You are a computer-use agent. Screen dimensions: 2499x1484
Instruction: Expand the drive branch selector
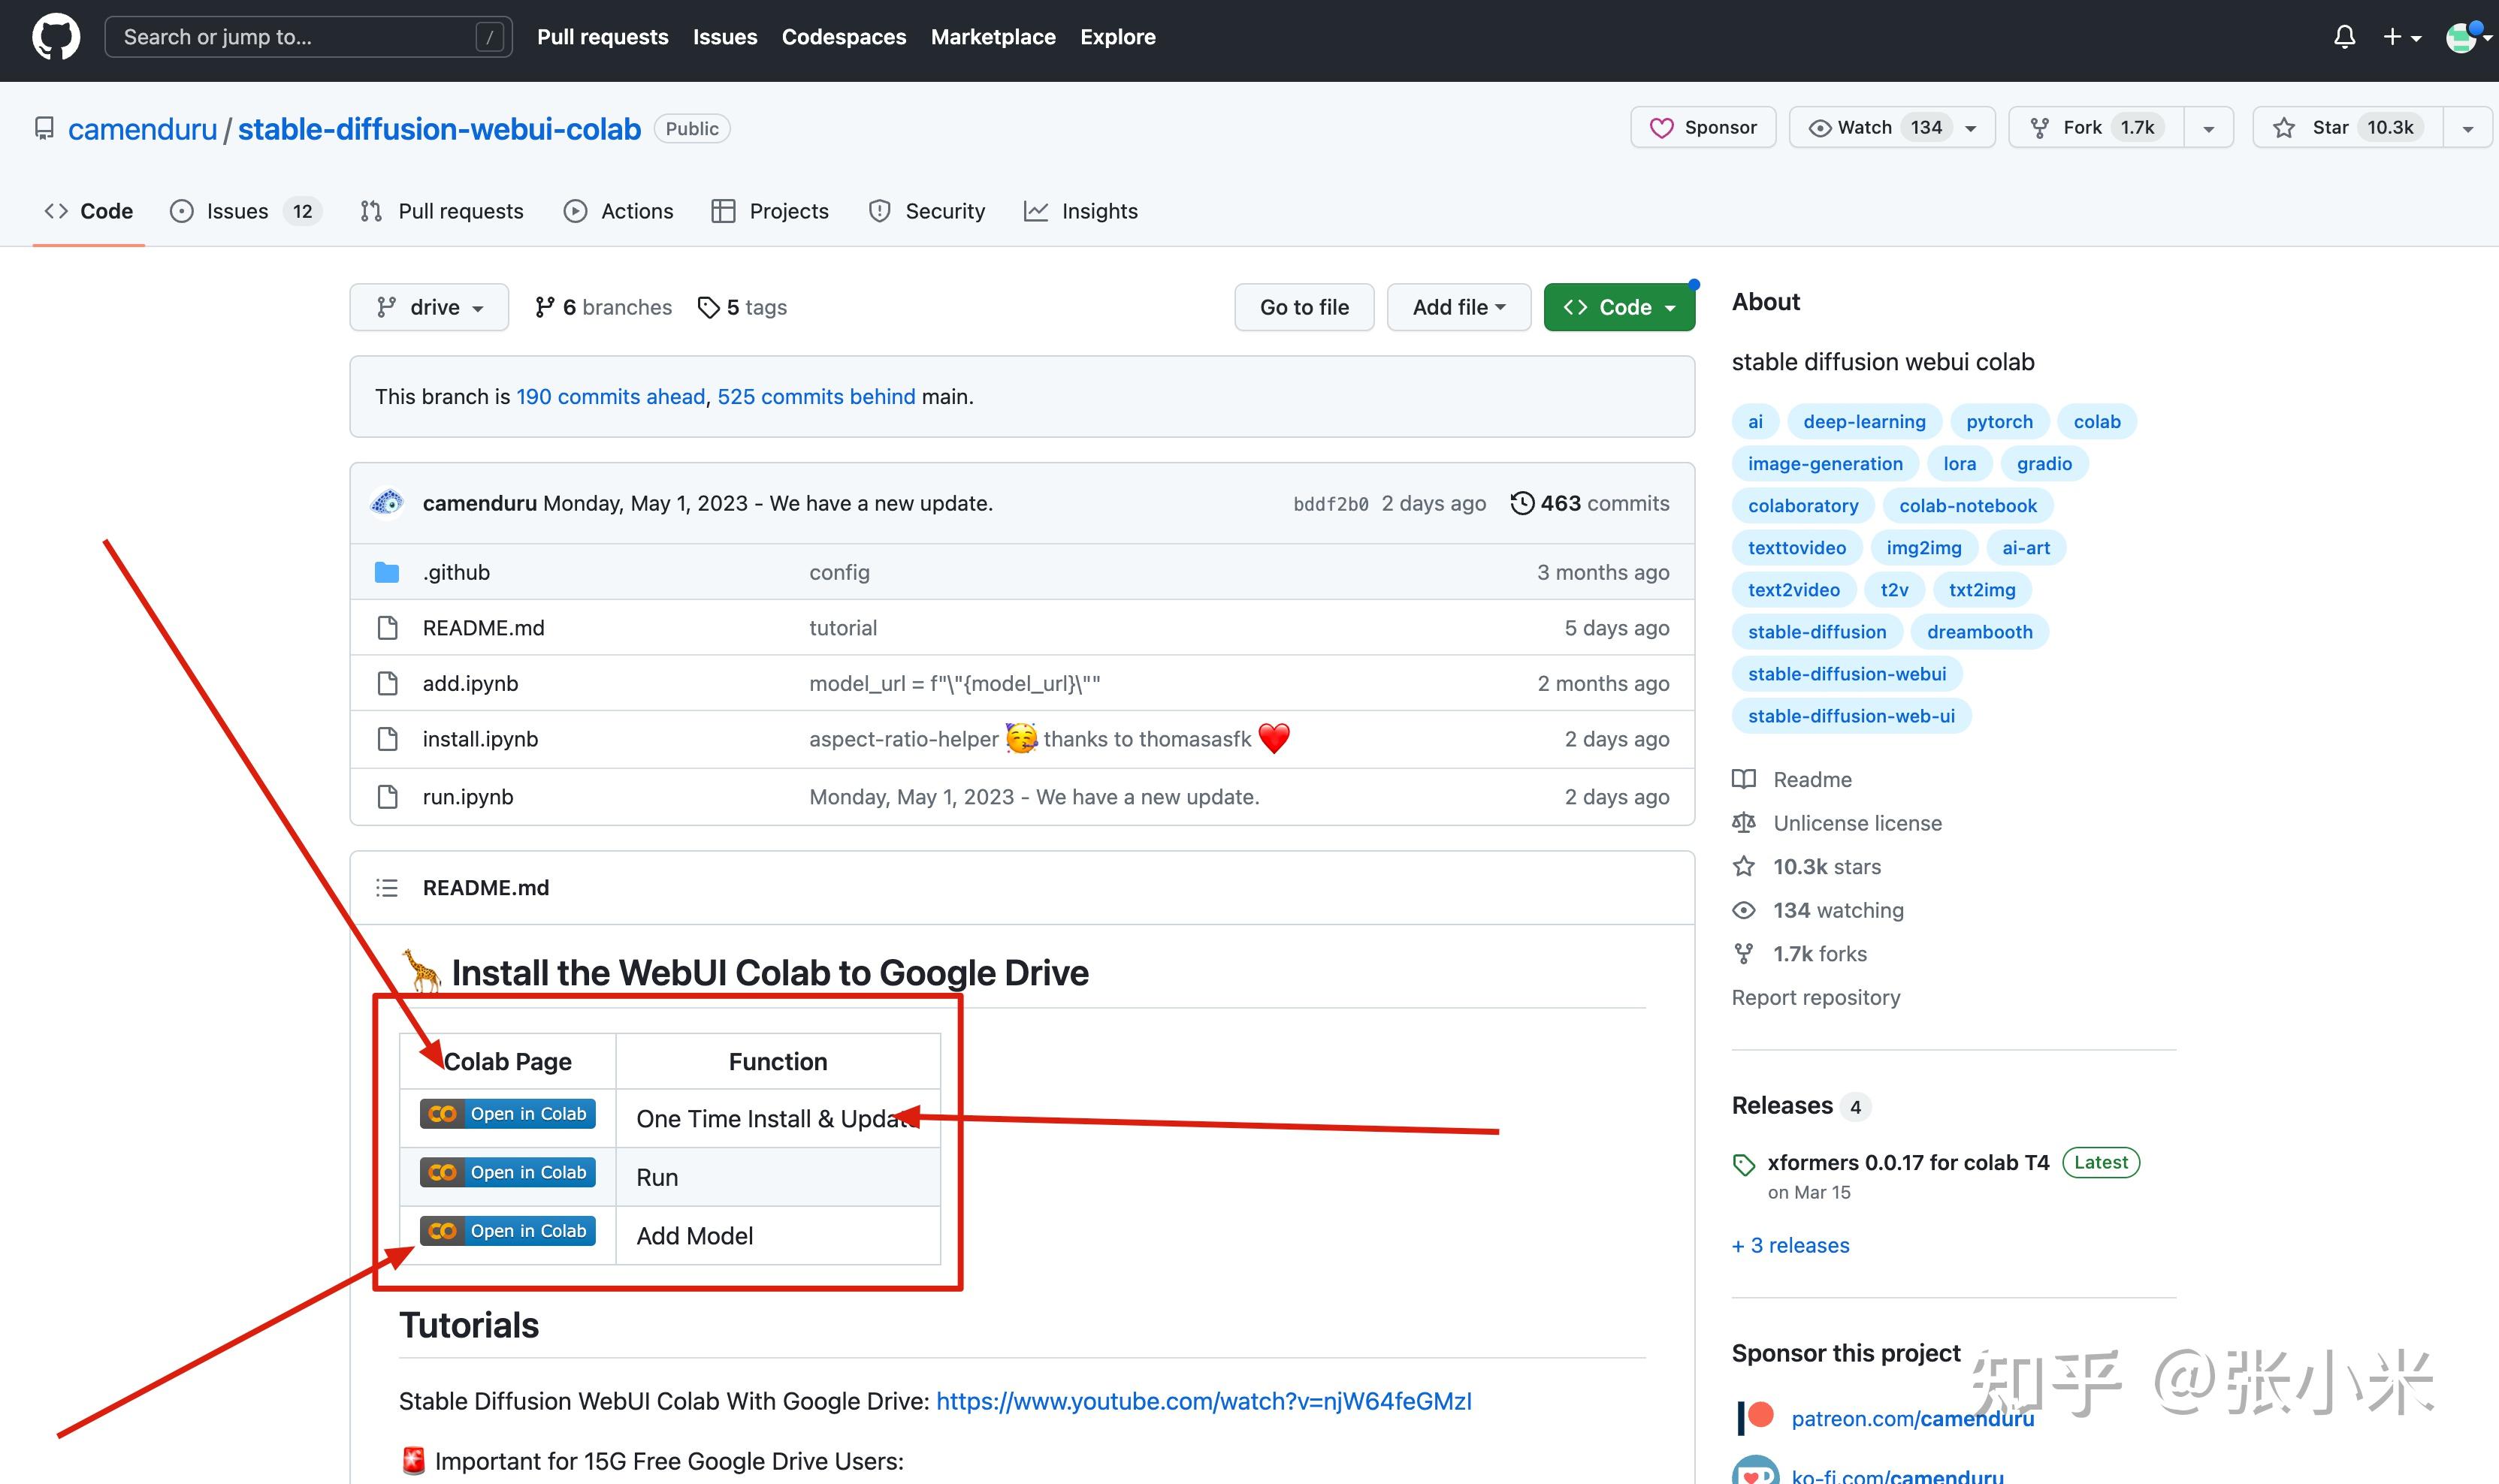click(x=429, y=307)
